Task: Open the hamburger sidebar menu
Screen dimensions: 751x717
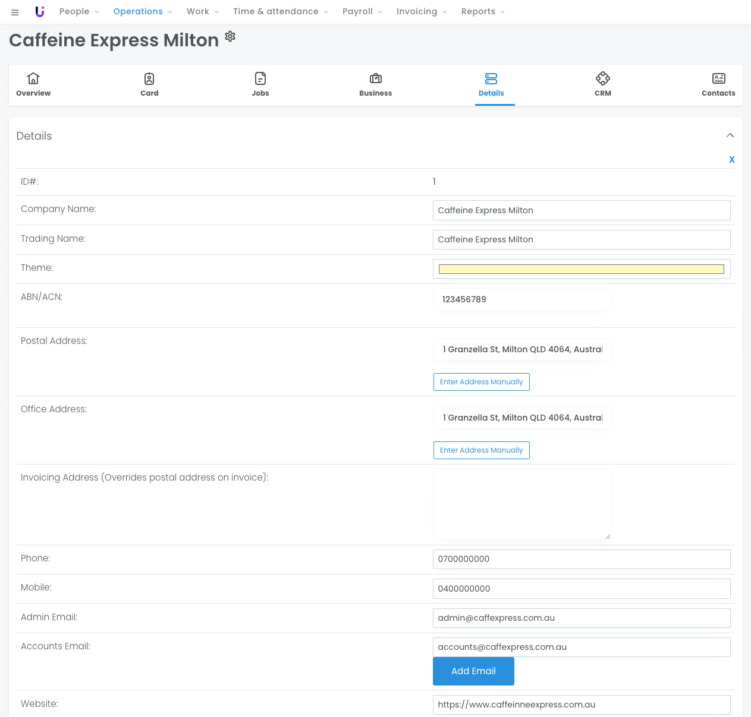Action: pyautogui.click(x=15, y=12)
